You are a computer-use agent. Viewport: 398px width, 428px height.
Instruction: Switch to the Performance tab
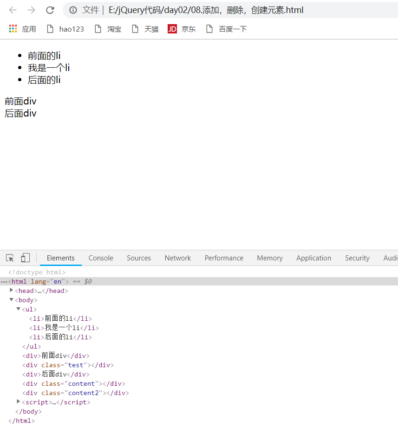(x=224, y=258)
